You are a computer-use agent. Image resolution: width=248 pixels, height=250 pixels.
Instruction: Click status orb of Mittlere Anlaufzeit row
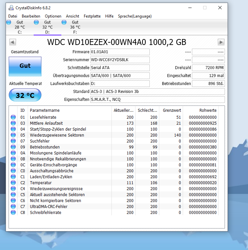click(x=13, y=123)
